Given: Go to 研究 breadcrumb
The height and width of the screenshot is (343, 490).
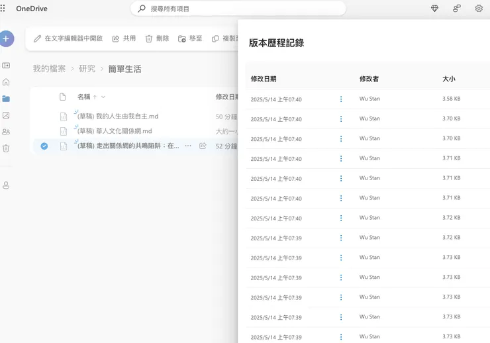Looking at the screenshot, I should pos(87,69).
